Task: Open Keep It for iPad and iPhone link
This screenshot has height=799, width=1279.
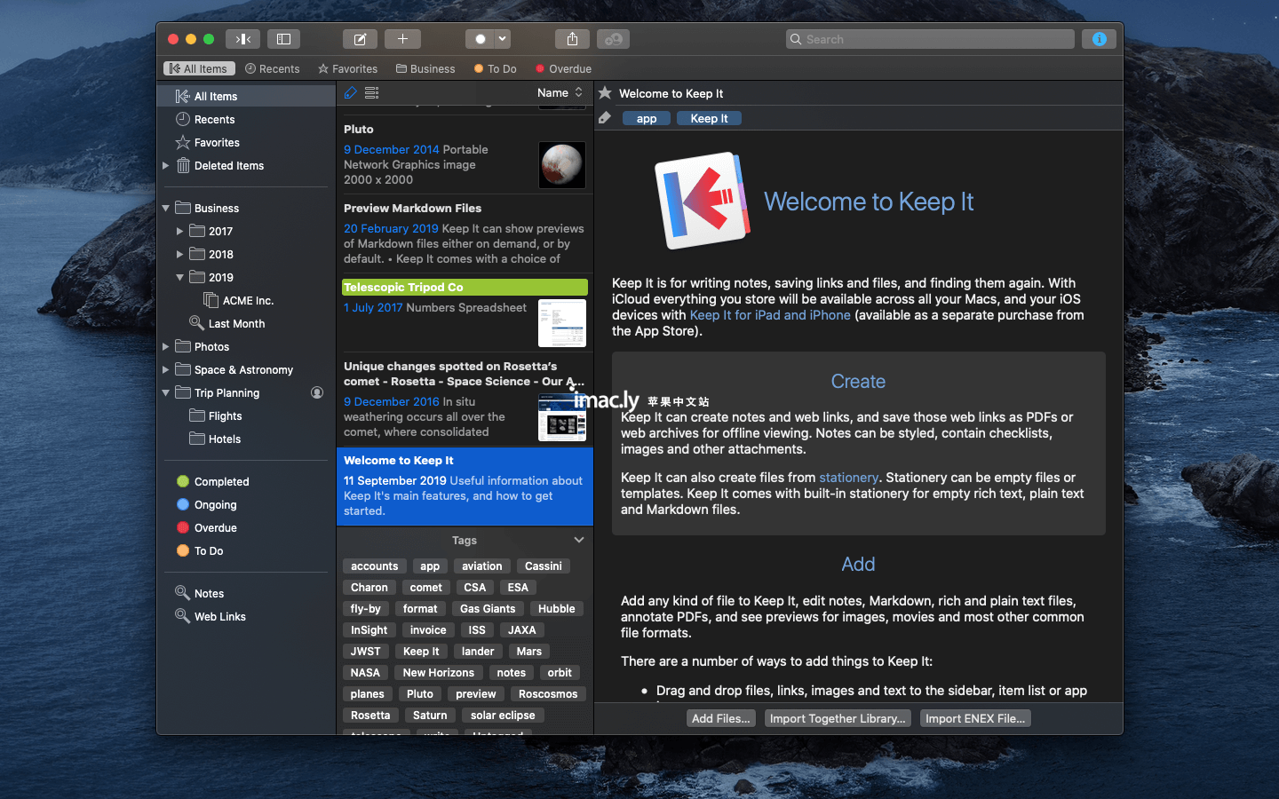Action: (770, 315)
